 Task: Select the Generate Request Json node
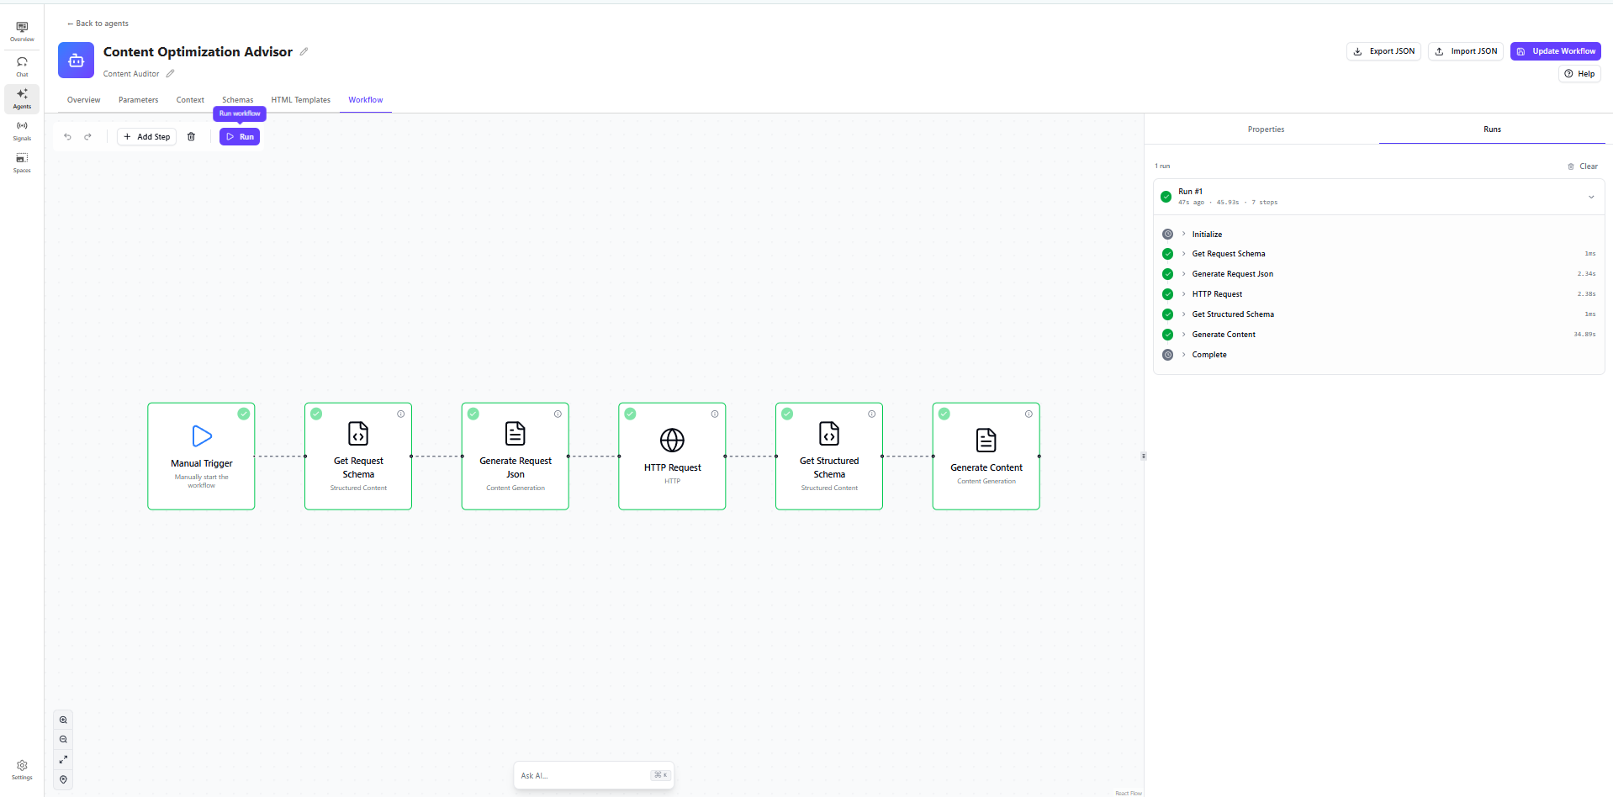click(x=516, y=456)
